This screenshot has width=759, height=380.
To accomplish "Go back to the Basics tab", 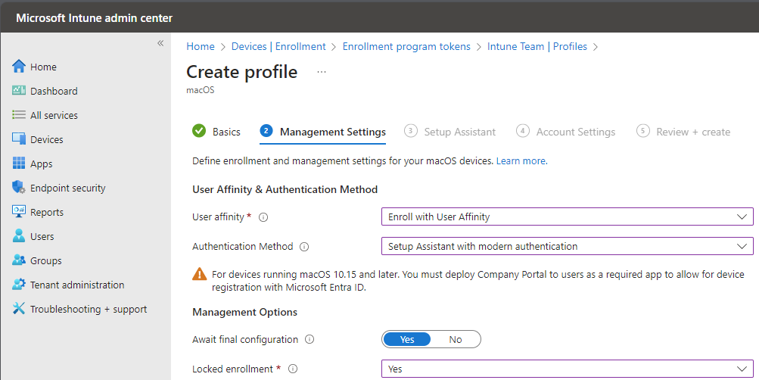I will point(216,132).
